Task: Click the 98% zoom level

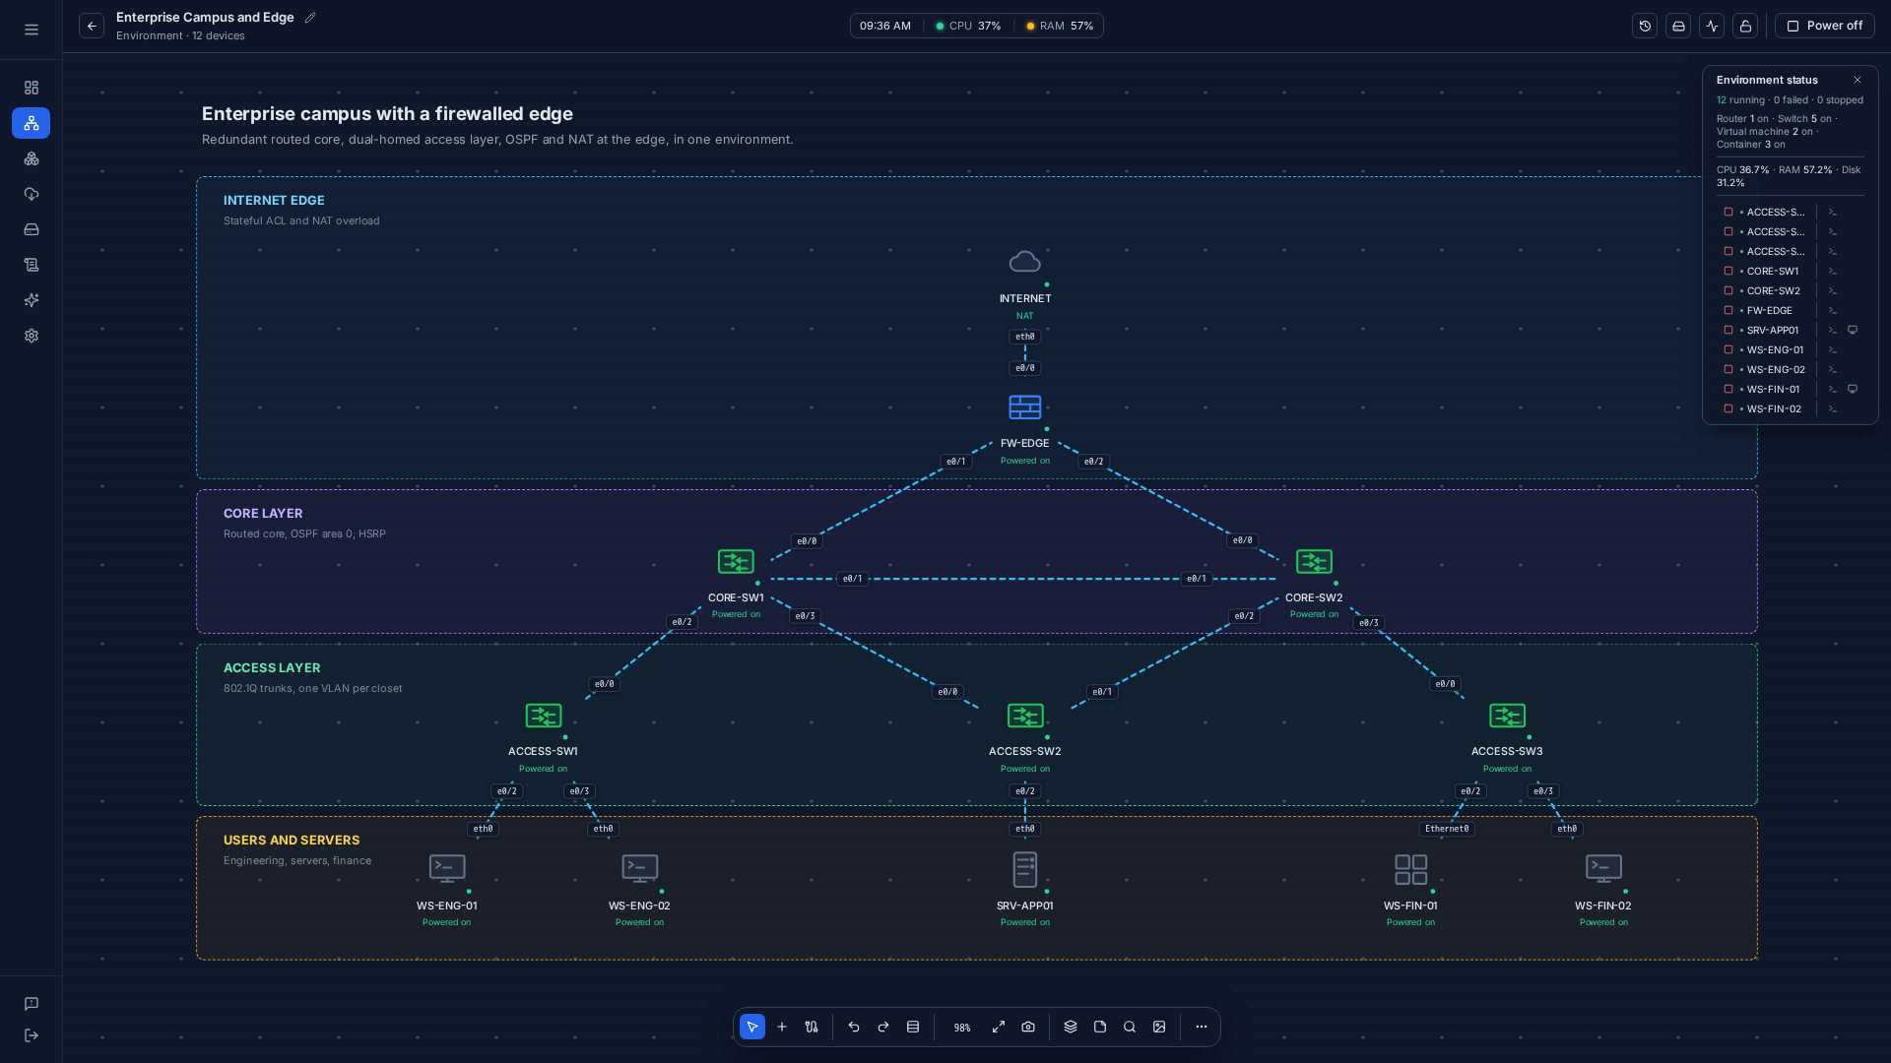Action: 962,1028
